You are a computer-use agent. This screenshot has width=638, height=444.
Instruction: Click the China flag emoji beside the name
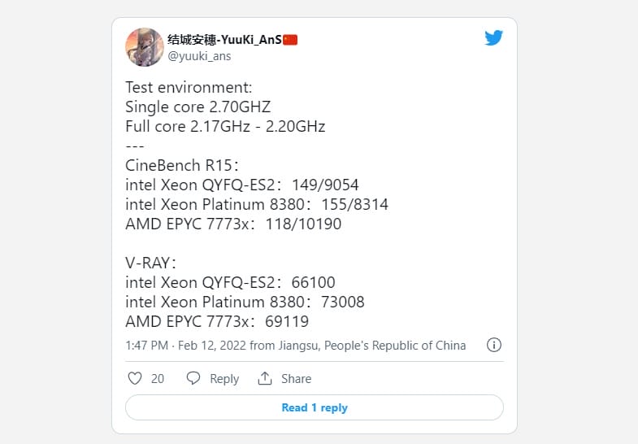point(290,40)
